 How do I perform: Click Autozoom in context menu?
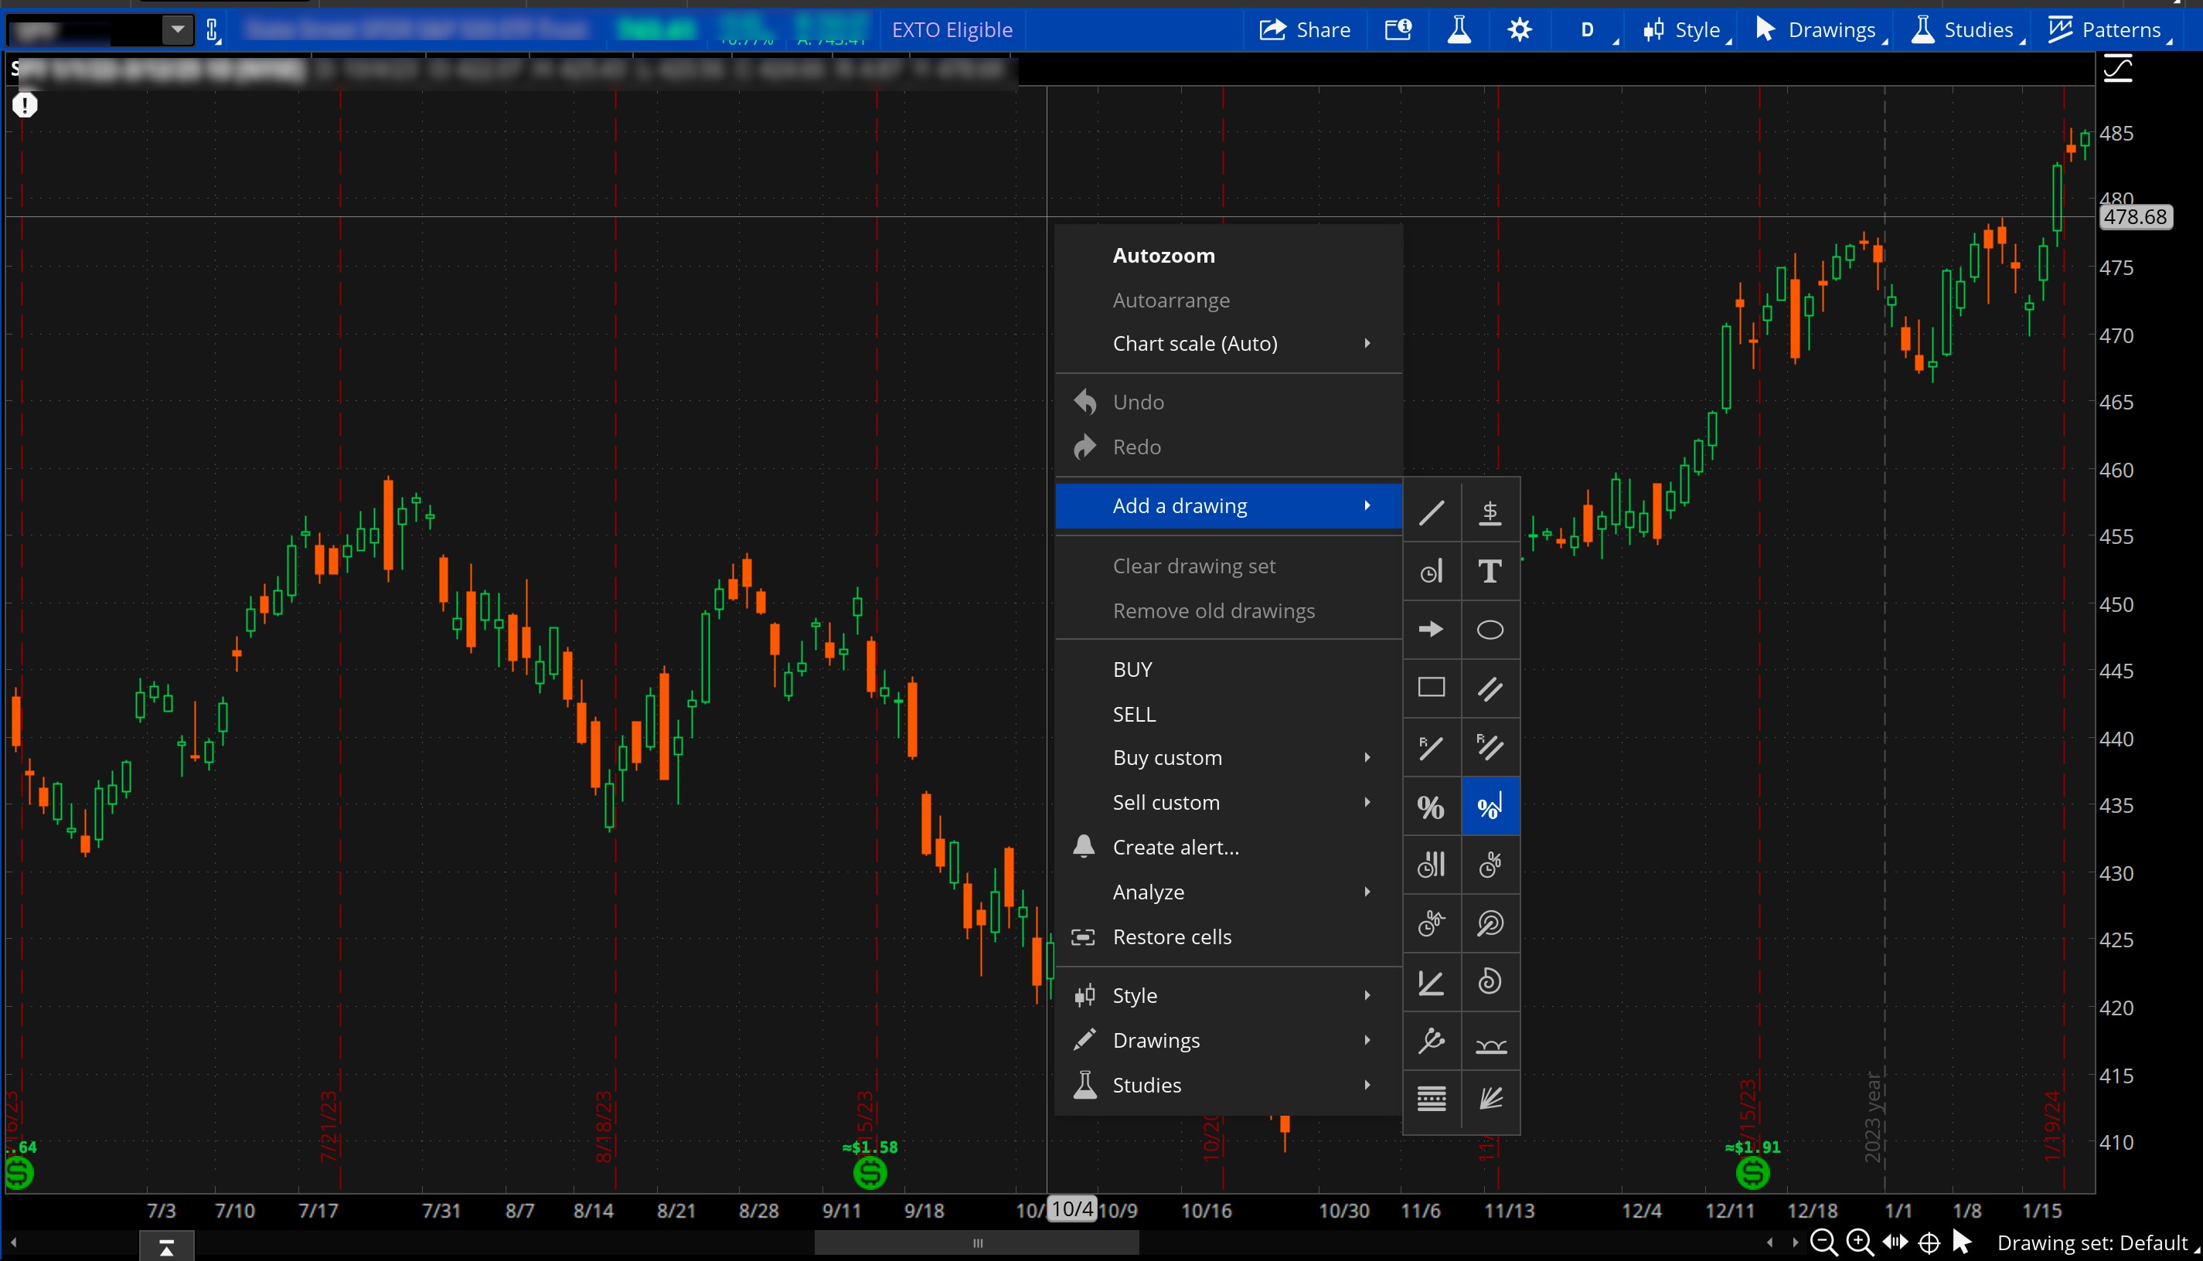click(x=1228, y=256)
